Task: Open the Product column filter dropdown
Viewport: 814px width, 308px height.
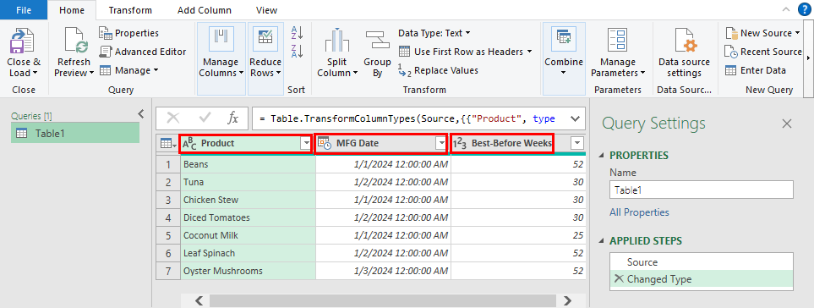Action: point(305,144)
